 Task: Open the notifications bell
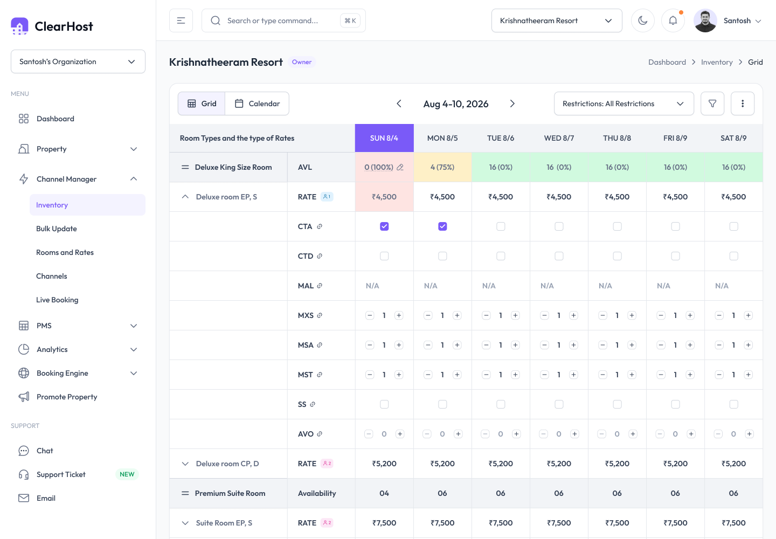673,20
